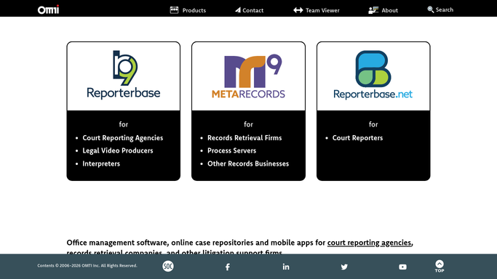
Task: Open the LinkedIn page icon
Action: pos(286,267)
